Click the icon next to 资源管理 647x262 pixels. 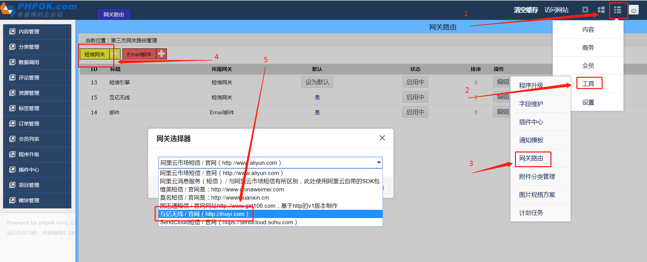(12, 93)
